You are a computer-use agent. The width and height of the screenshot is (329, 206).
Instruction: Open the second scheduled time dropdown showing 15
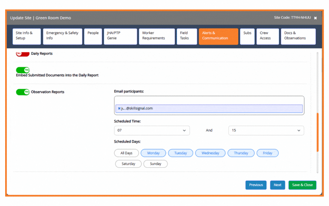pyautogui.click(x=266, y=130)
